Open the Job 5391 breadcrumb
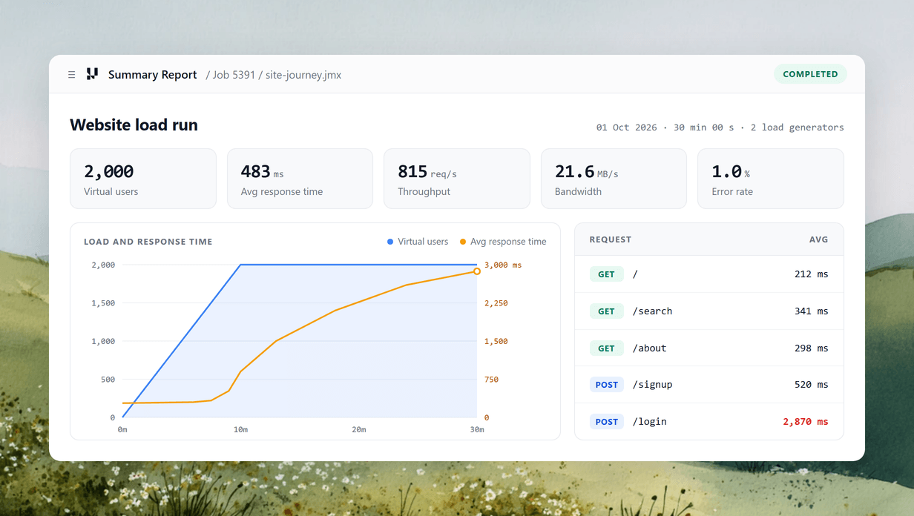914x516 pixels. pos(234,75)
